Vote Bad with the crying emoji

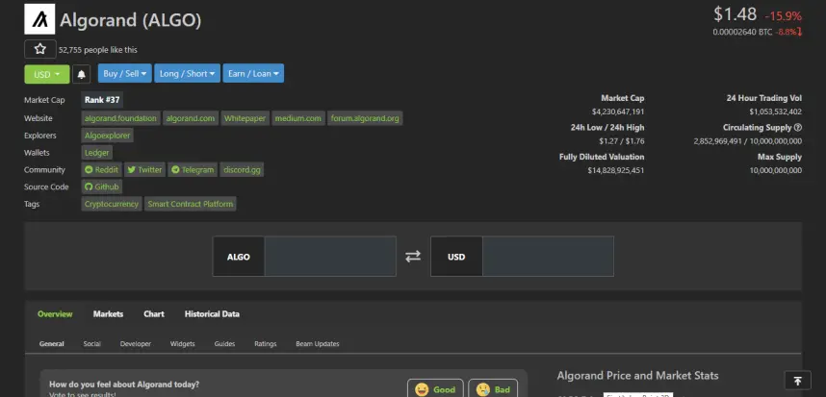pos(493,389)
